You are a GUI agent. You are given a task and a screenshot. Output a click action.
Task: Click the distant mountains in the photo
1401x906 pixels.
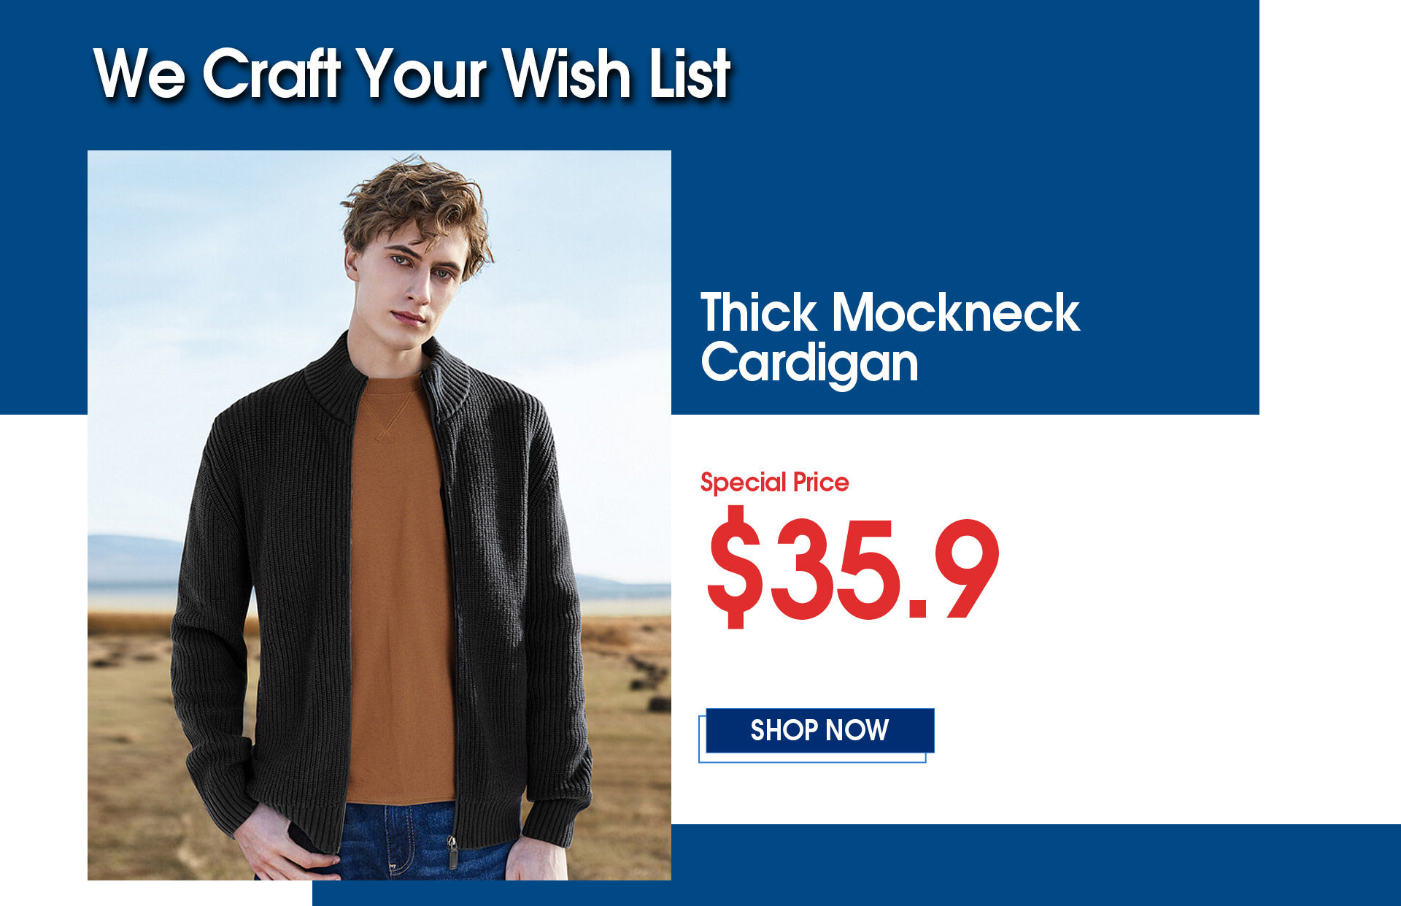[131, 558]
